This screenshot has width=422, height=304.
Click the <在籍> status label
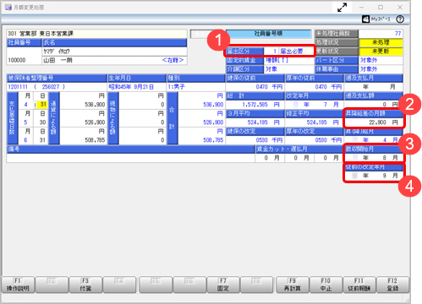tap(173, 60)
